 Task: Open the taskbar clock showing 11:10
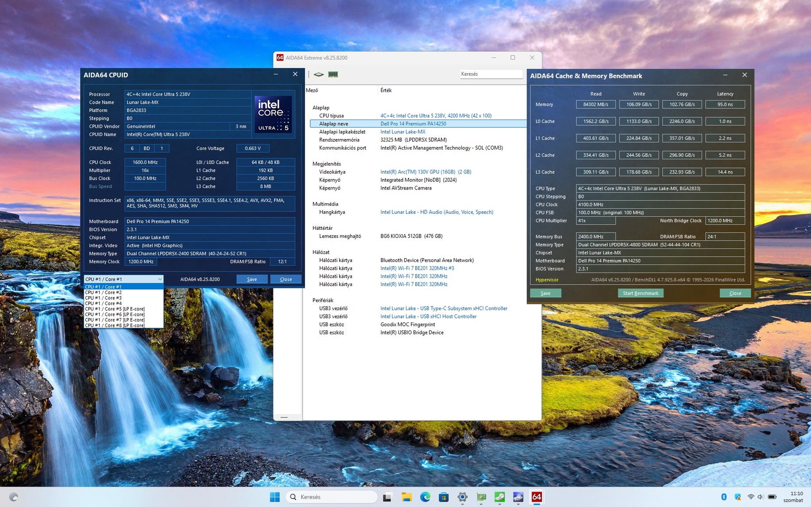[794, 497]
